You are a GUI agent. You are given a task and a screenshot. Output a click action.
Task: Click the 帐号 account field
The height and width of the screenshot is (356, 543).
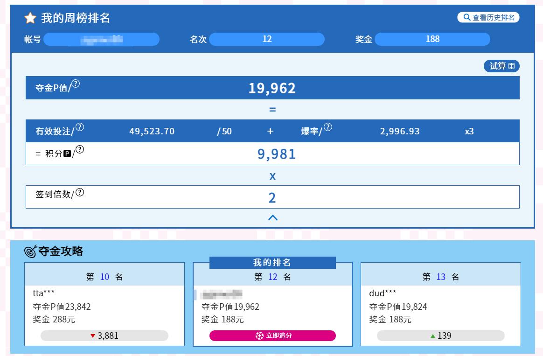pyautogui.click(x=101, y=39)
